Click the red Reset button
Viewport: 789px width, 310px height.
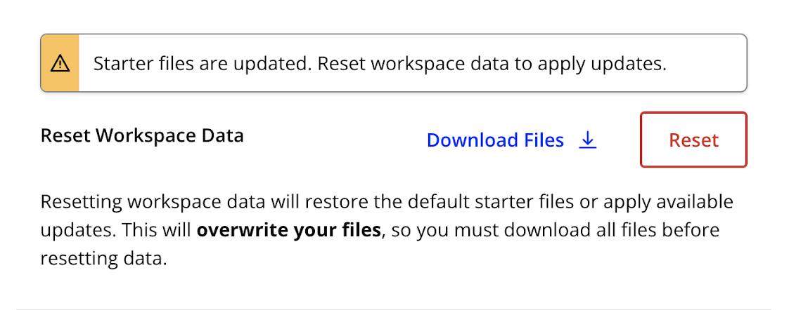tap(693, 140)
